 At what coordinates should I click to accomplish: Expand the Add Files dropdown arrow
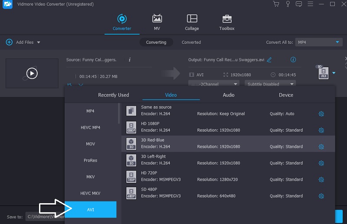click(x=39, y=42)
